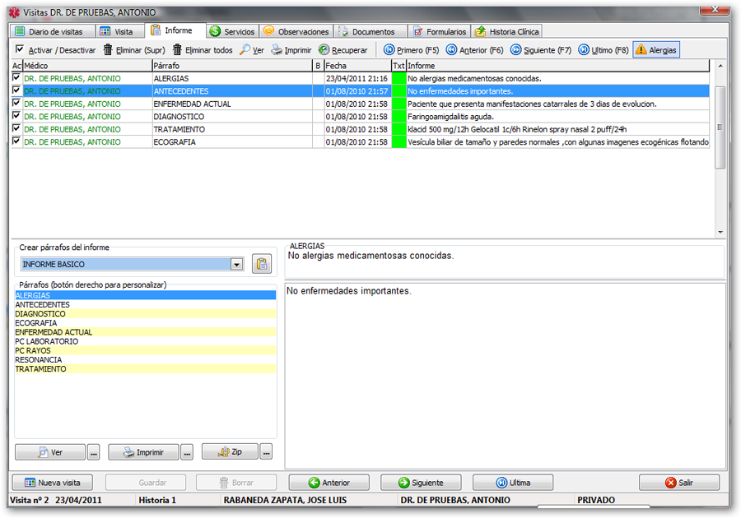741x518 pixels.
Task: Click the Salir button
Action: [x=678, y=483]
